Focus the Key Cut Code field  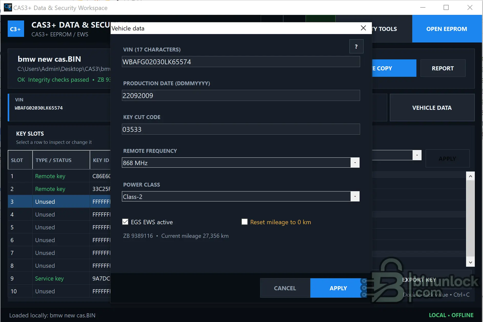[241, 129]
